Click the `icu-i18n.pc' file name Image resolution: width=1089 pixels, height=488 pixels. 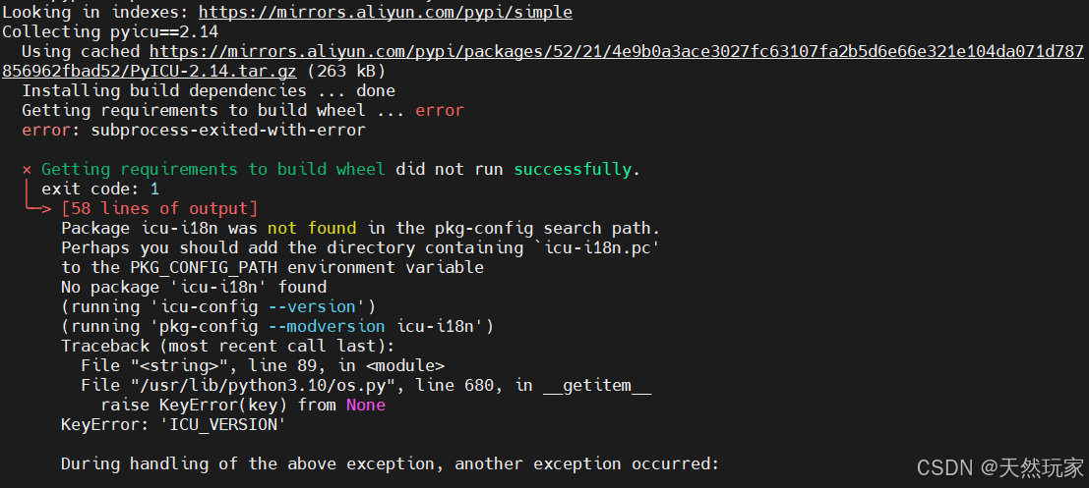click(x=601, y=248)
